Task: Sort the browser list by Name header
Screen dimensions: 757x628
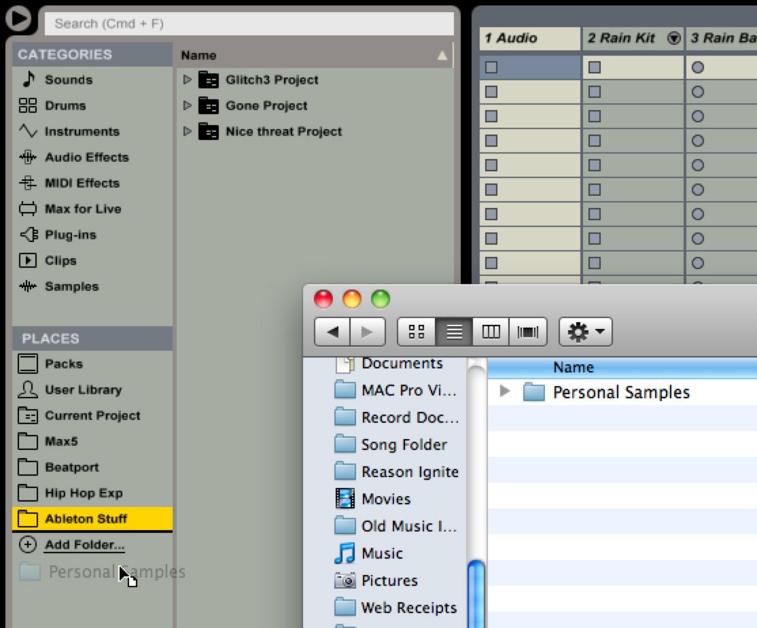Action: (315, 55)
